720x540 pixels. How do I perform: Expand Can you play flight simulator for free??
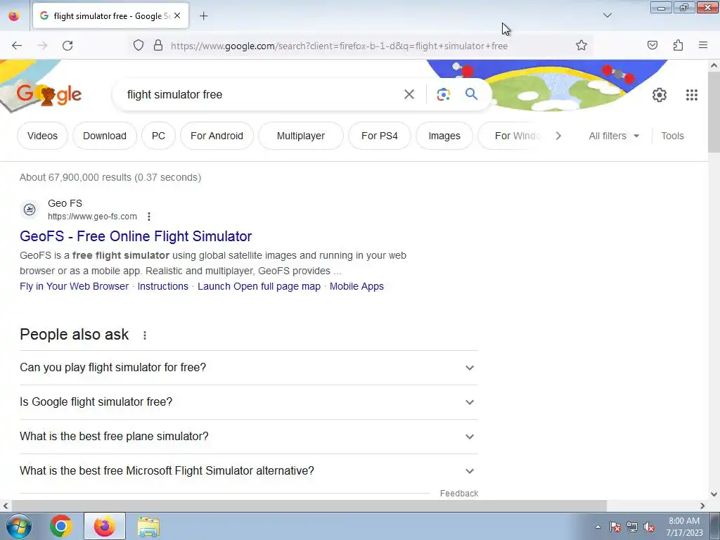pyautogui.click(x=248, y=368)
